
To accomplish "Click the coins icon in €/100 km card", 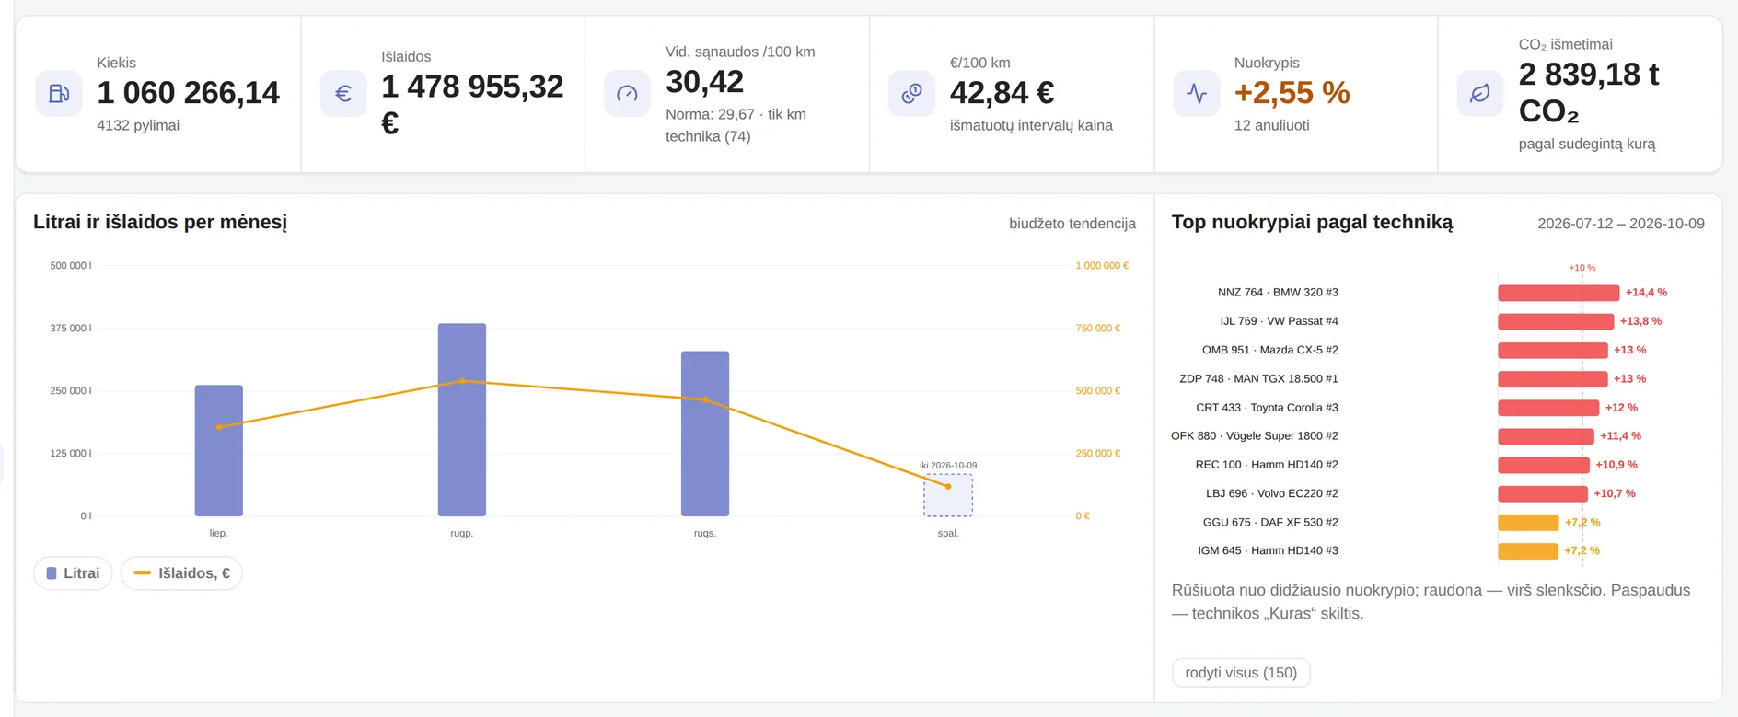I will [x=911, y=93].
